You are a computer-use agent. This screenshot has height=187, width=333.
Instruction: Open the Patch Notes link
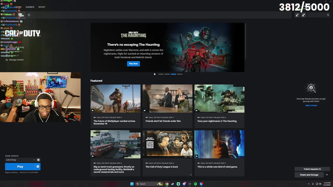15,51
